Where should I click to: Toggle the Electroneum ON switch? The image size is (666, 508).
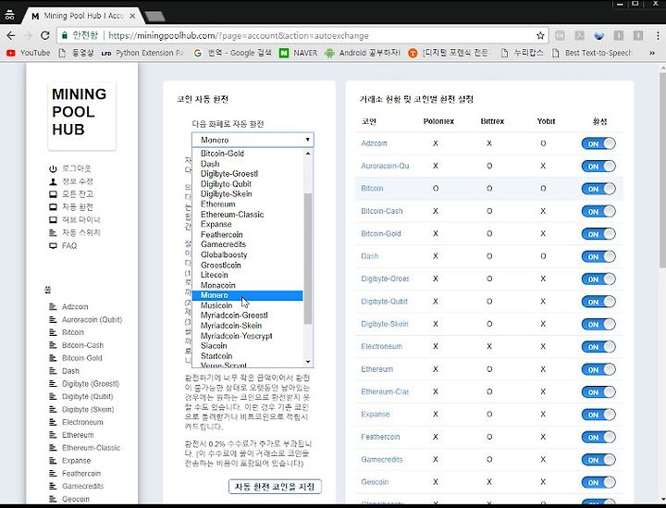tap(598, 347)
